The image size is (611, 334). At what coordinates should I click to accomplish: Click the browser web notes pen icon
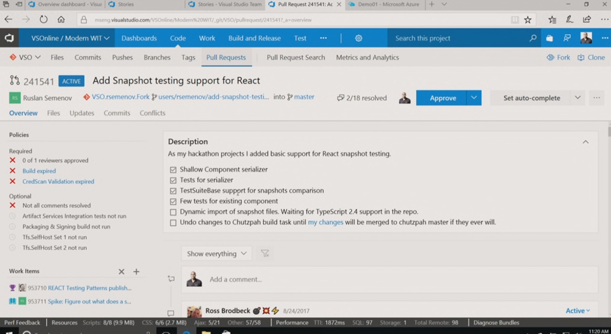click(569, 20)
